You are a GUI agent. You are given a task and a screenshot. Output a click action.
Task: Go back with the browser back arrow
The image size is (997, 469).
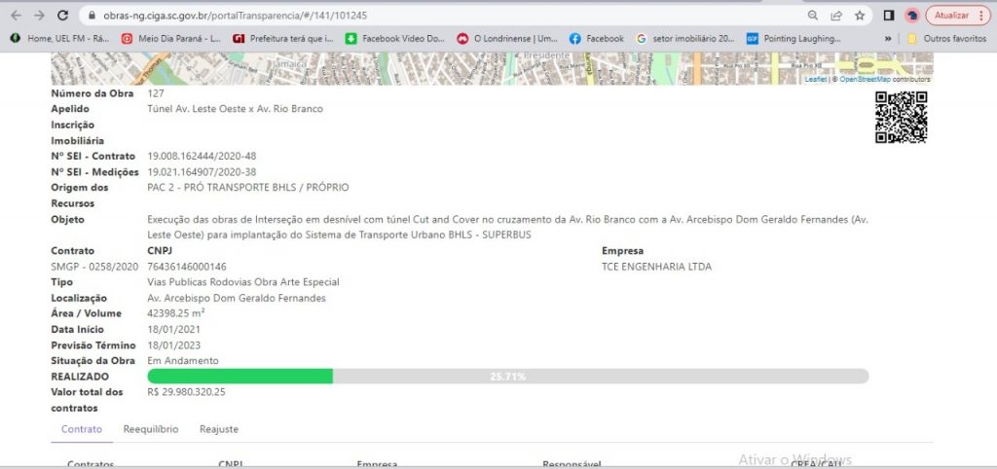(x=17, y=16)
